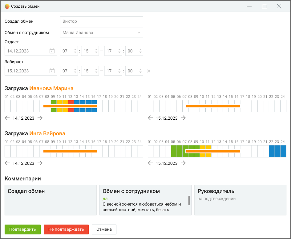
Task: Go to previous day on Иванова Марина's 15.12.2023 chart
Action: coord(150,118)
